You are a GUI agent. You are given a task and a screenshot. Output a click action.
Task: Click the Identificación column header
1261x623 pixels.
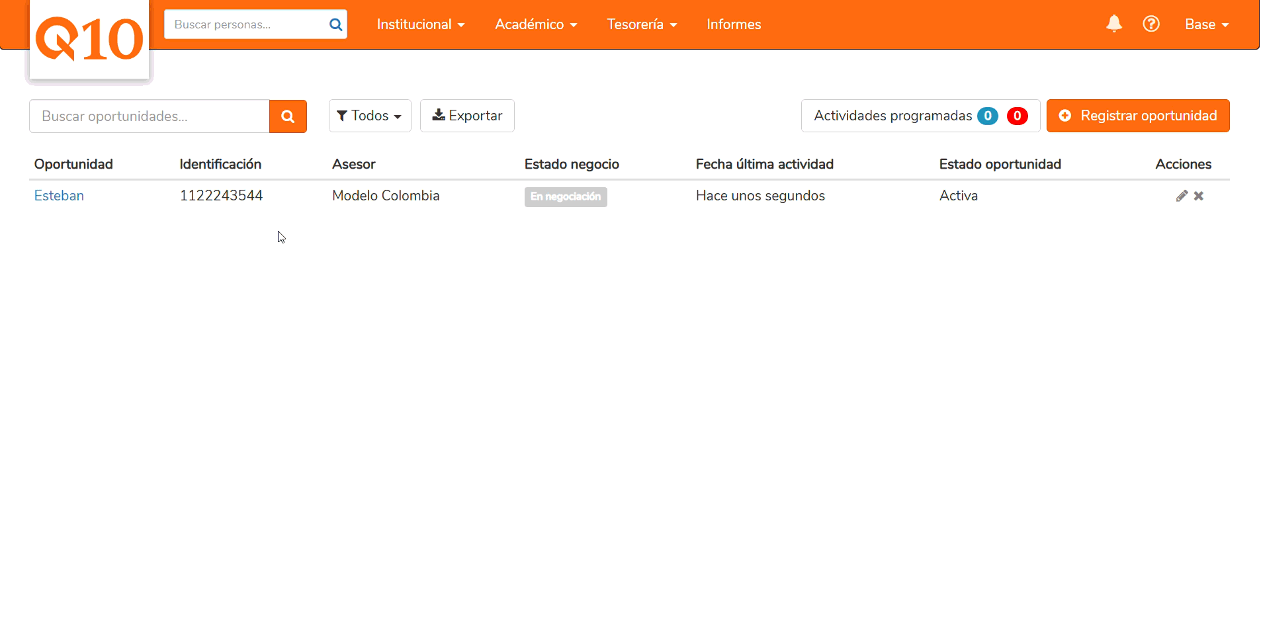220,164
